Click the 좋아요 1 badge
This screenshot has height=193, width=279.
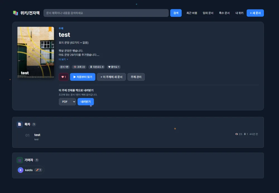pyautogui.click(x=114, y=67)
